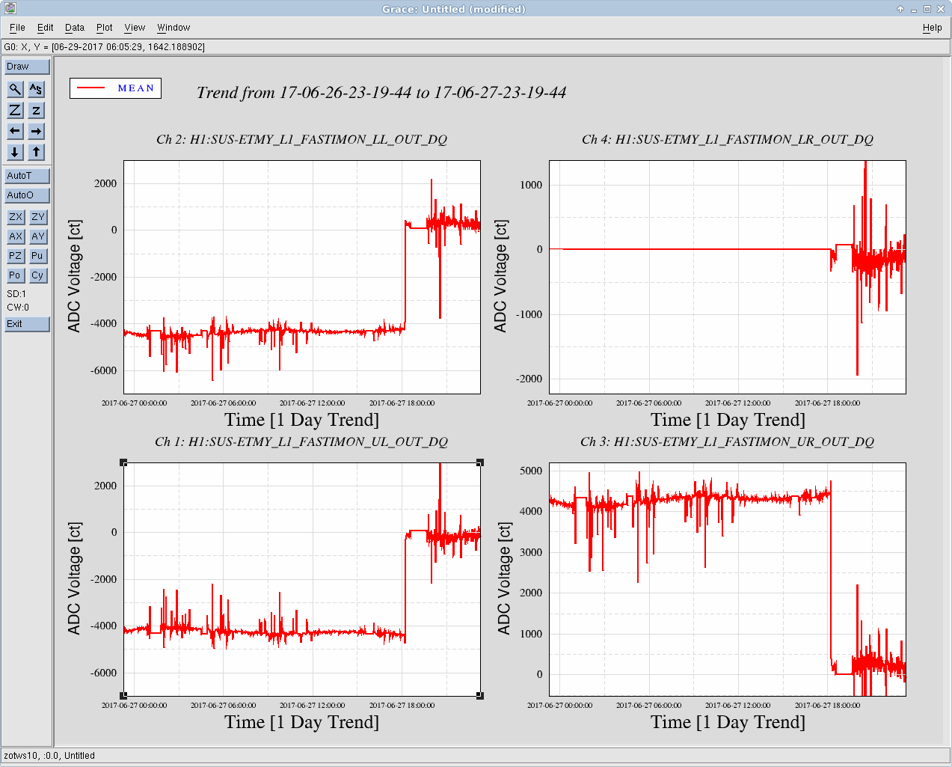Click 'ADC Voltage [ct]' axis label of Ch 2 graph

tap(74, 277)
